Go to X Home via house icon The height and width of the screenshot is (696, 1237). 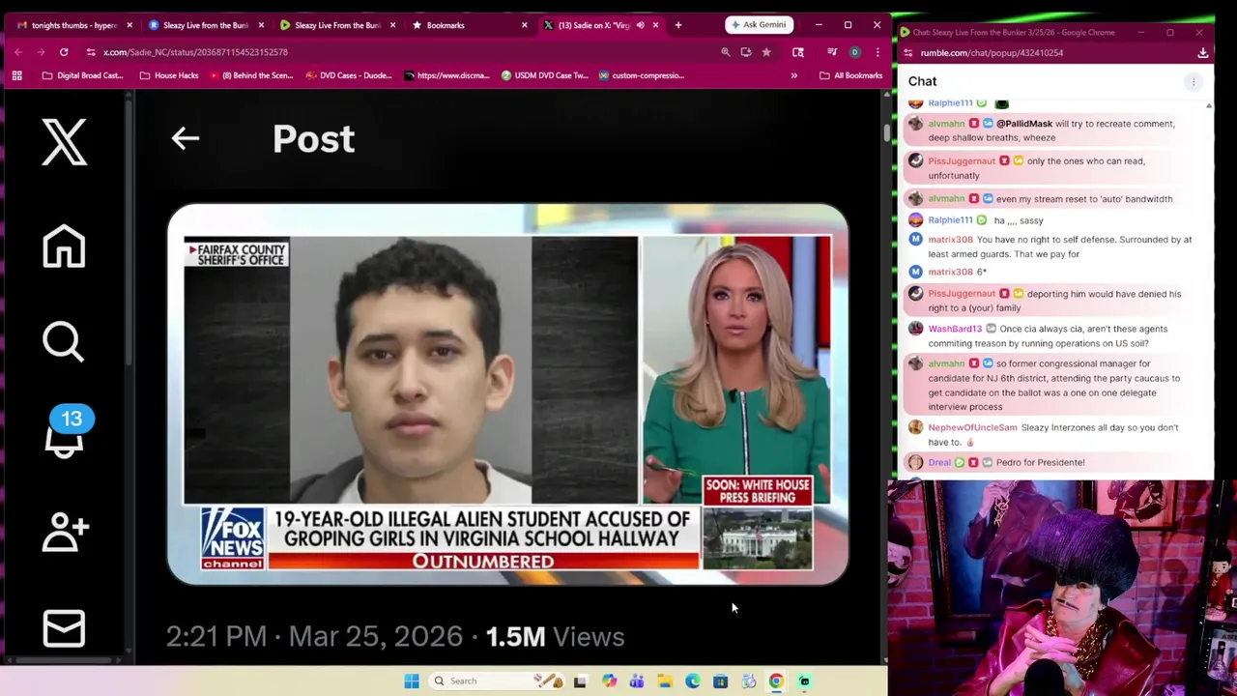64,246
